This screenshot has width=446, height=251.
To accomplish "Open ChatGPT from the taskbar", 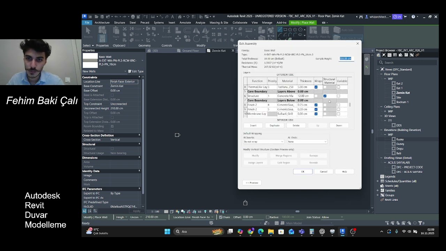I will [322, 231].
